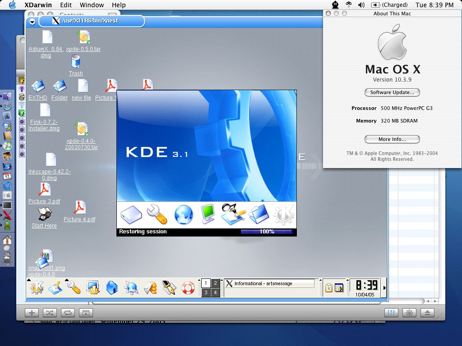Open iChat from the Mac dock
The width and height of the screenshot is (462, 346).
coord(7,126)
